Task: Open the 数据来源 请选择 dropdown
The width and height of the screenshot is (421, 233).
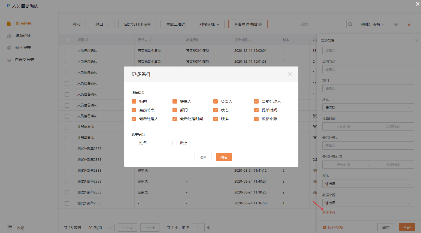Action: point(368,203)
